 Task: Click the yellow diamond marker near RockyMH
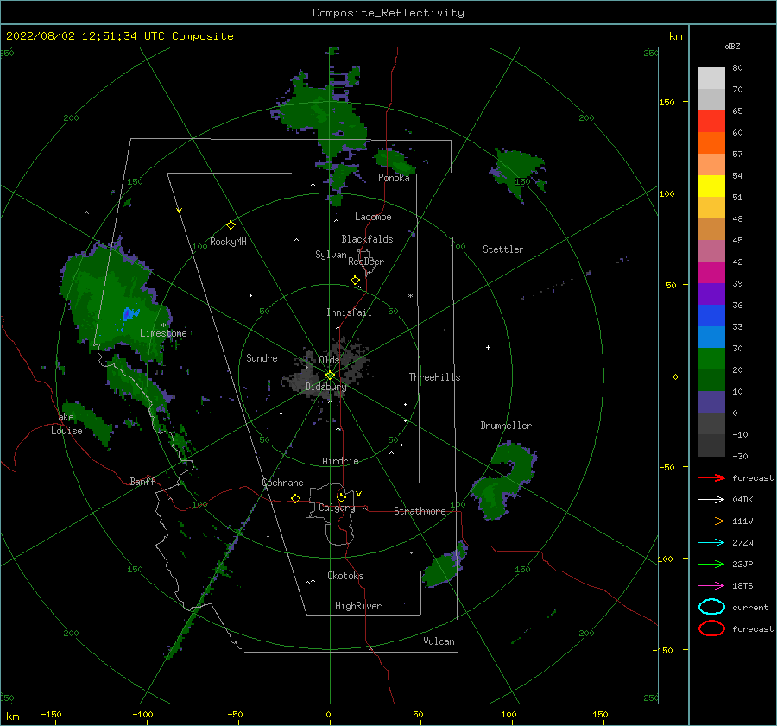[231, 225]
